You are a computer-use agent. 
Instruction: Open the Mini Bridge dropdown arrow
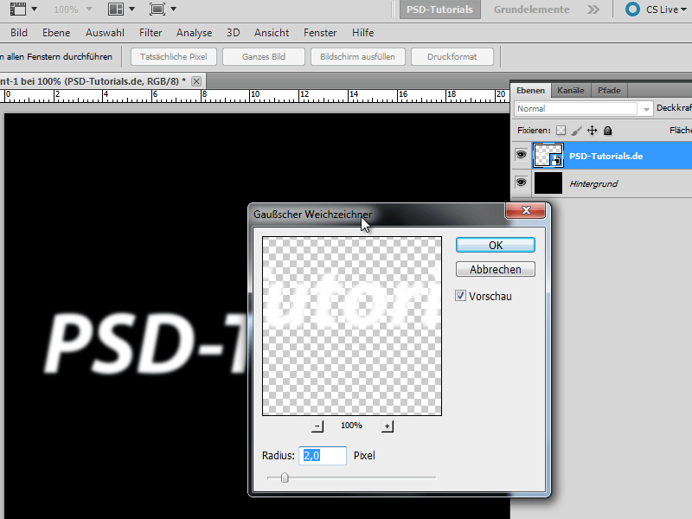pyautogui.click(x=34, y=10)
